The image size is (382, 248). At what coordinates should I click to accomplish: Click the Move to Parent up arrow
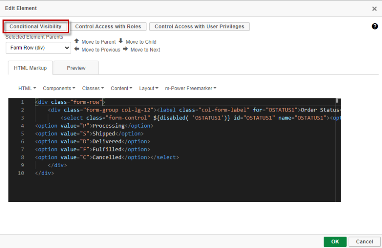pos(76,41)
